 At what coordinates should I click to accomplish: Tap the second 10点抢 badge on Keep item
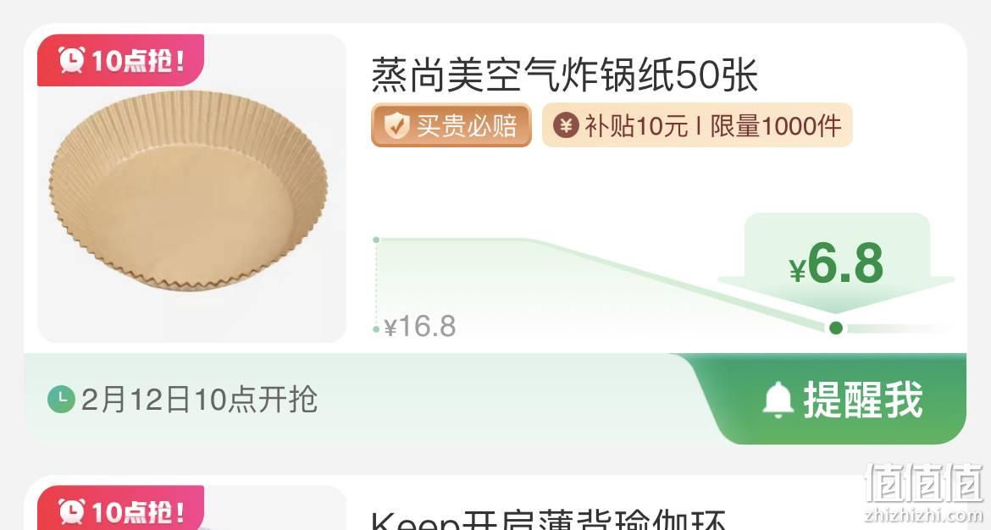click(121, 508)
